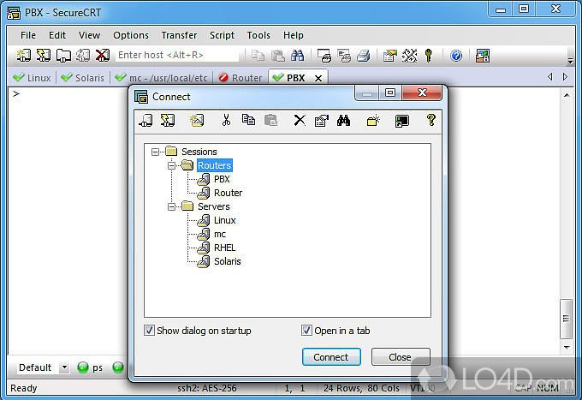The width and height of the screenshot is (582, 400).
Task: Click Connect icon in Connect dialog toolbar
Action: pos(145,120)
